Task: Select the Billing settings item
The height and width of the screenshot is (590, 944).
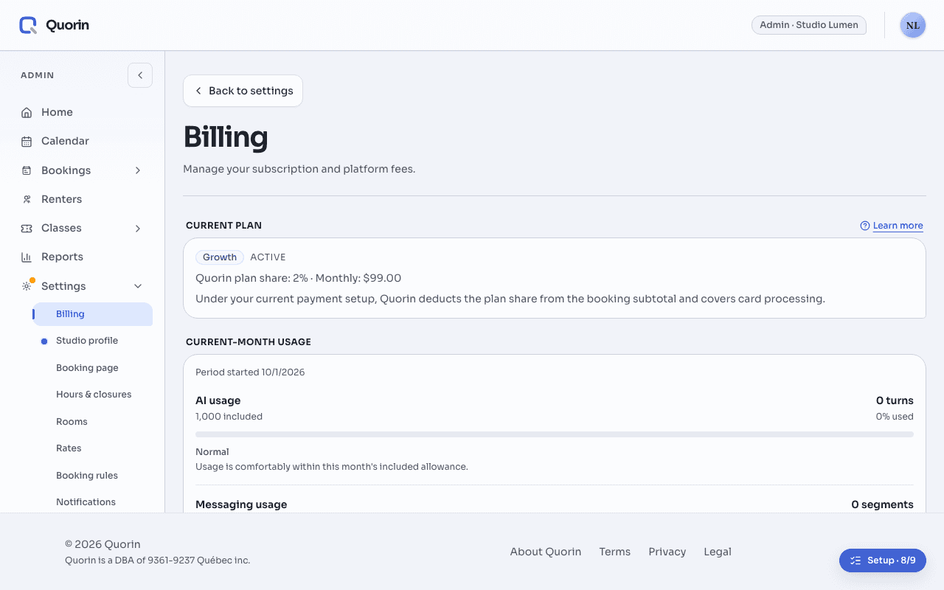Action: (x=92, y=314)
